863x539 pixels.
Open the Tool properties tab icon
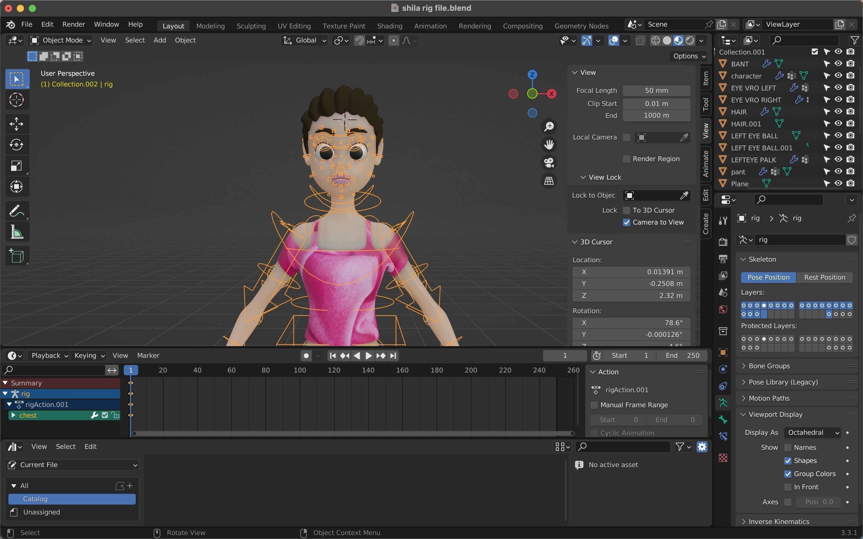[x=723, y=221]
